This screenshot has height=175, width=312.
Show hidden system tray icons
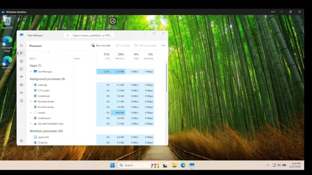(x=268, y=165)
